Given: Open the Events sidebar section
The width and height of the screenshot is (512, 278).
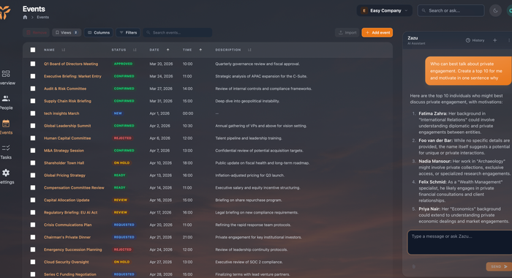Looking at the screenshot, I should (x=6, y=127).
